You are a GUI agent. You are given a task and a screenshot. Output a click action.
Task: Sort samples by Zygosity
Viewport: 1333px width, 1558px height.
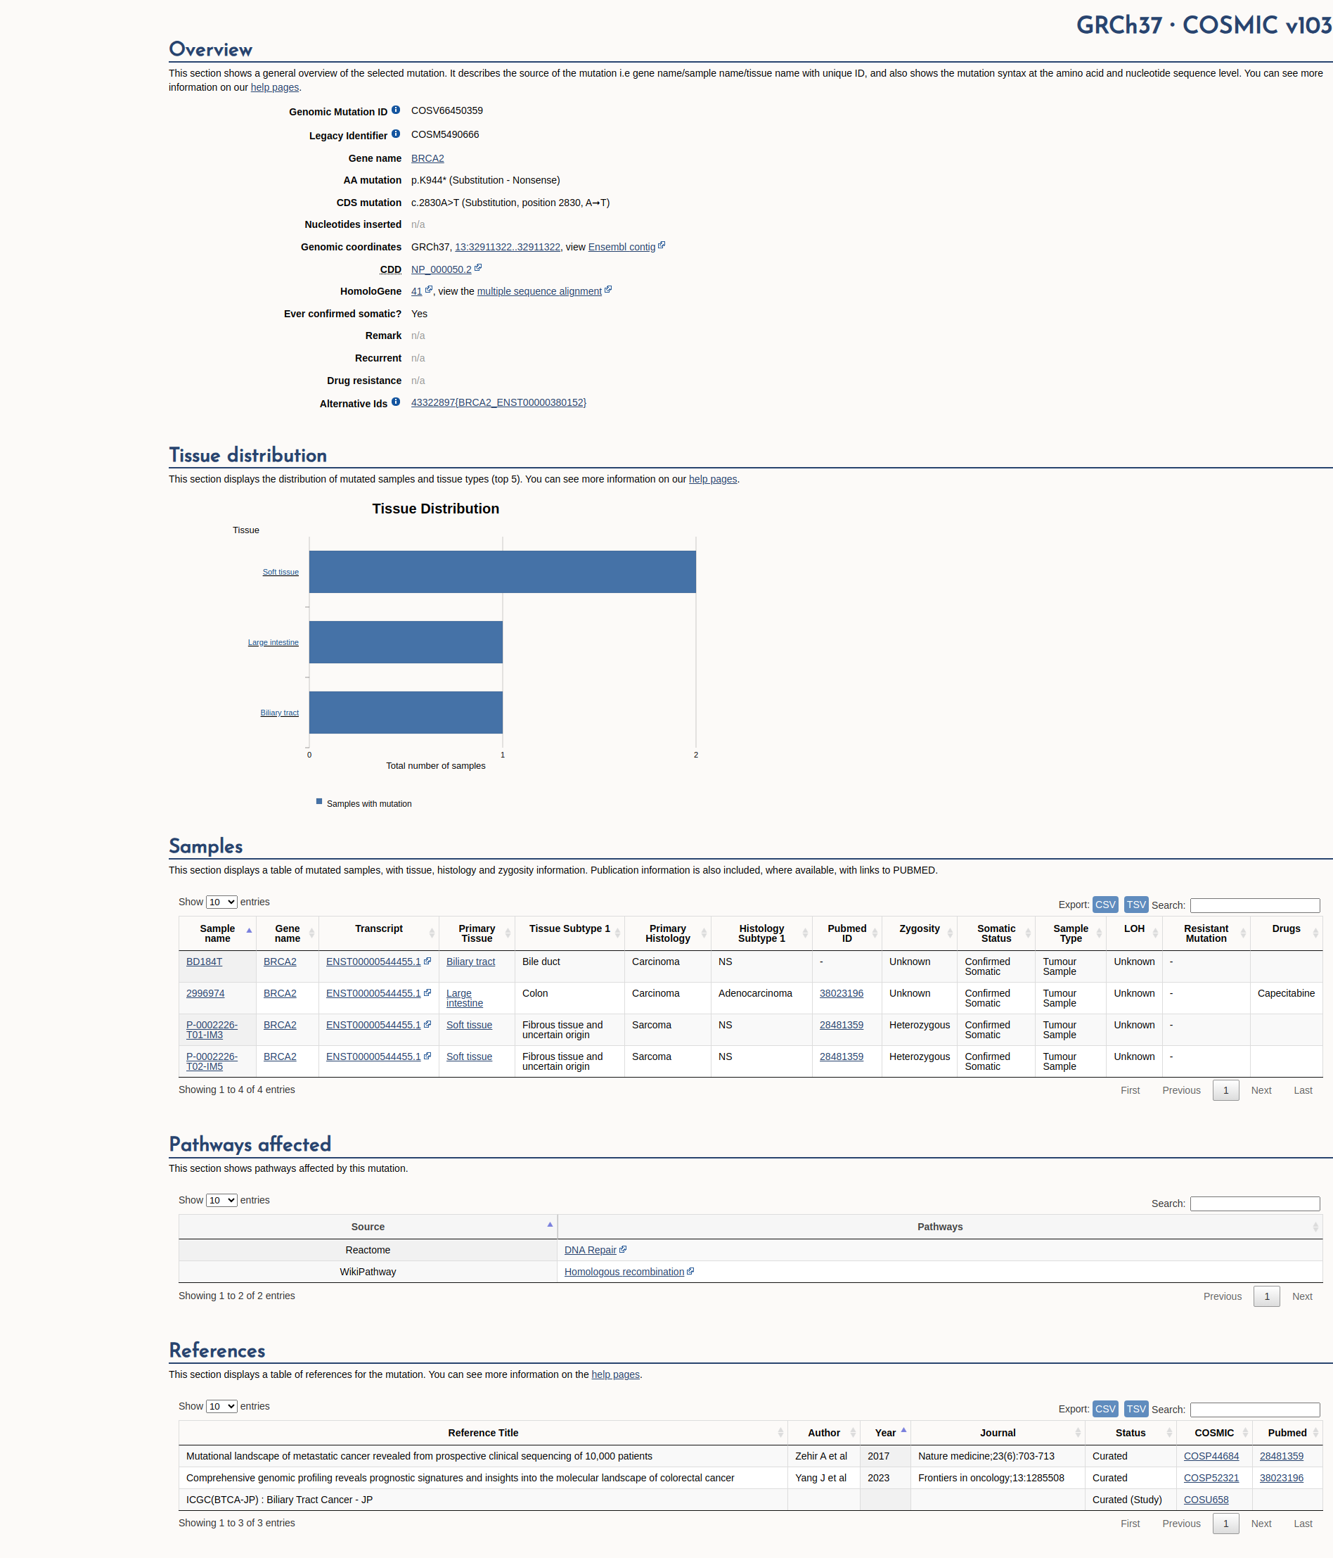click(x=919, y=933)
